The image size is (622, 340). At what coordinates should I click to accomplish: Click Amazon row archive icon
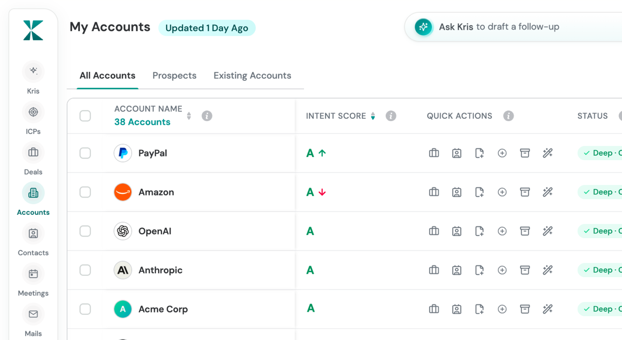(x=525, y=192)
